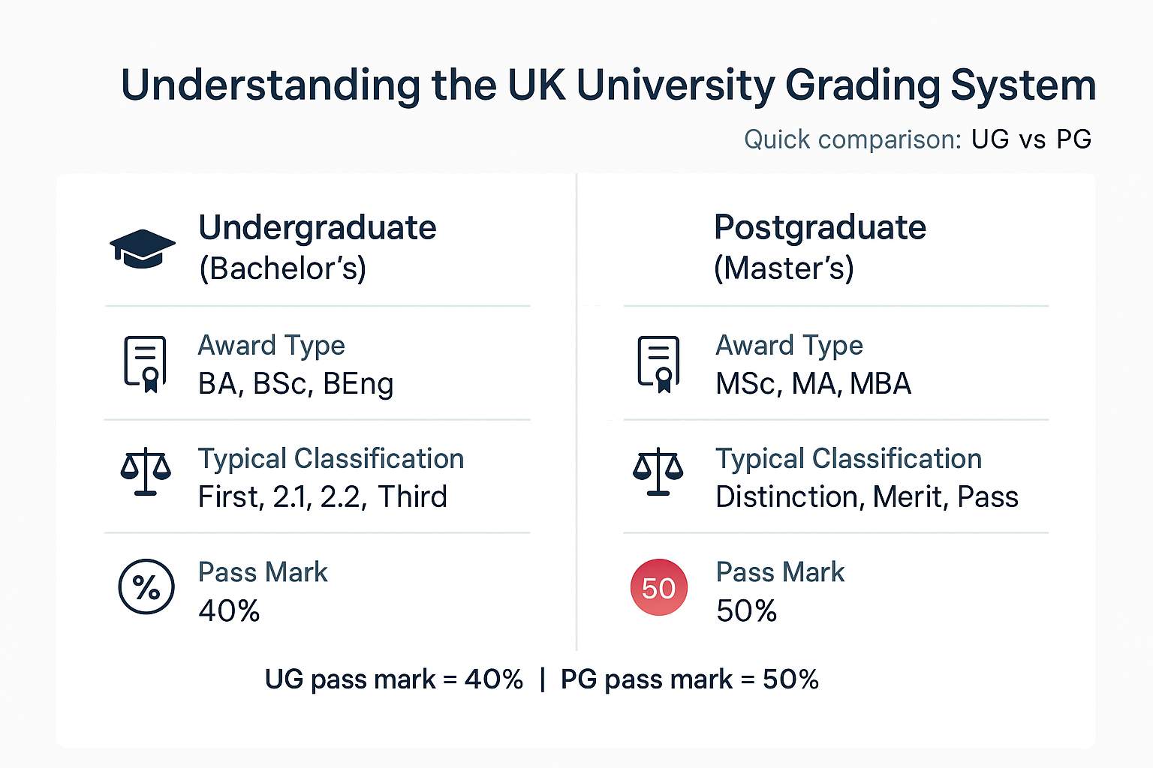The image size is (1153, 768).
Task: Click the percent circle icon by 40% pass mark
Action: [146, 586]
